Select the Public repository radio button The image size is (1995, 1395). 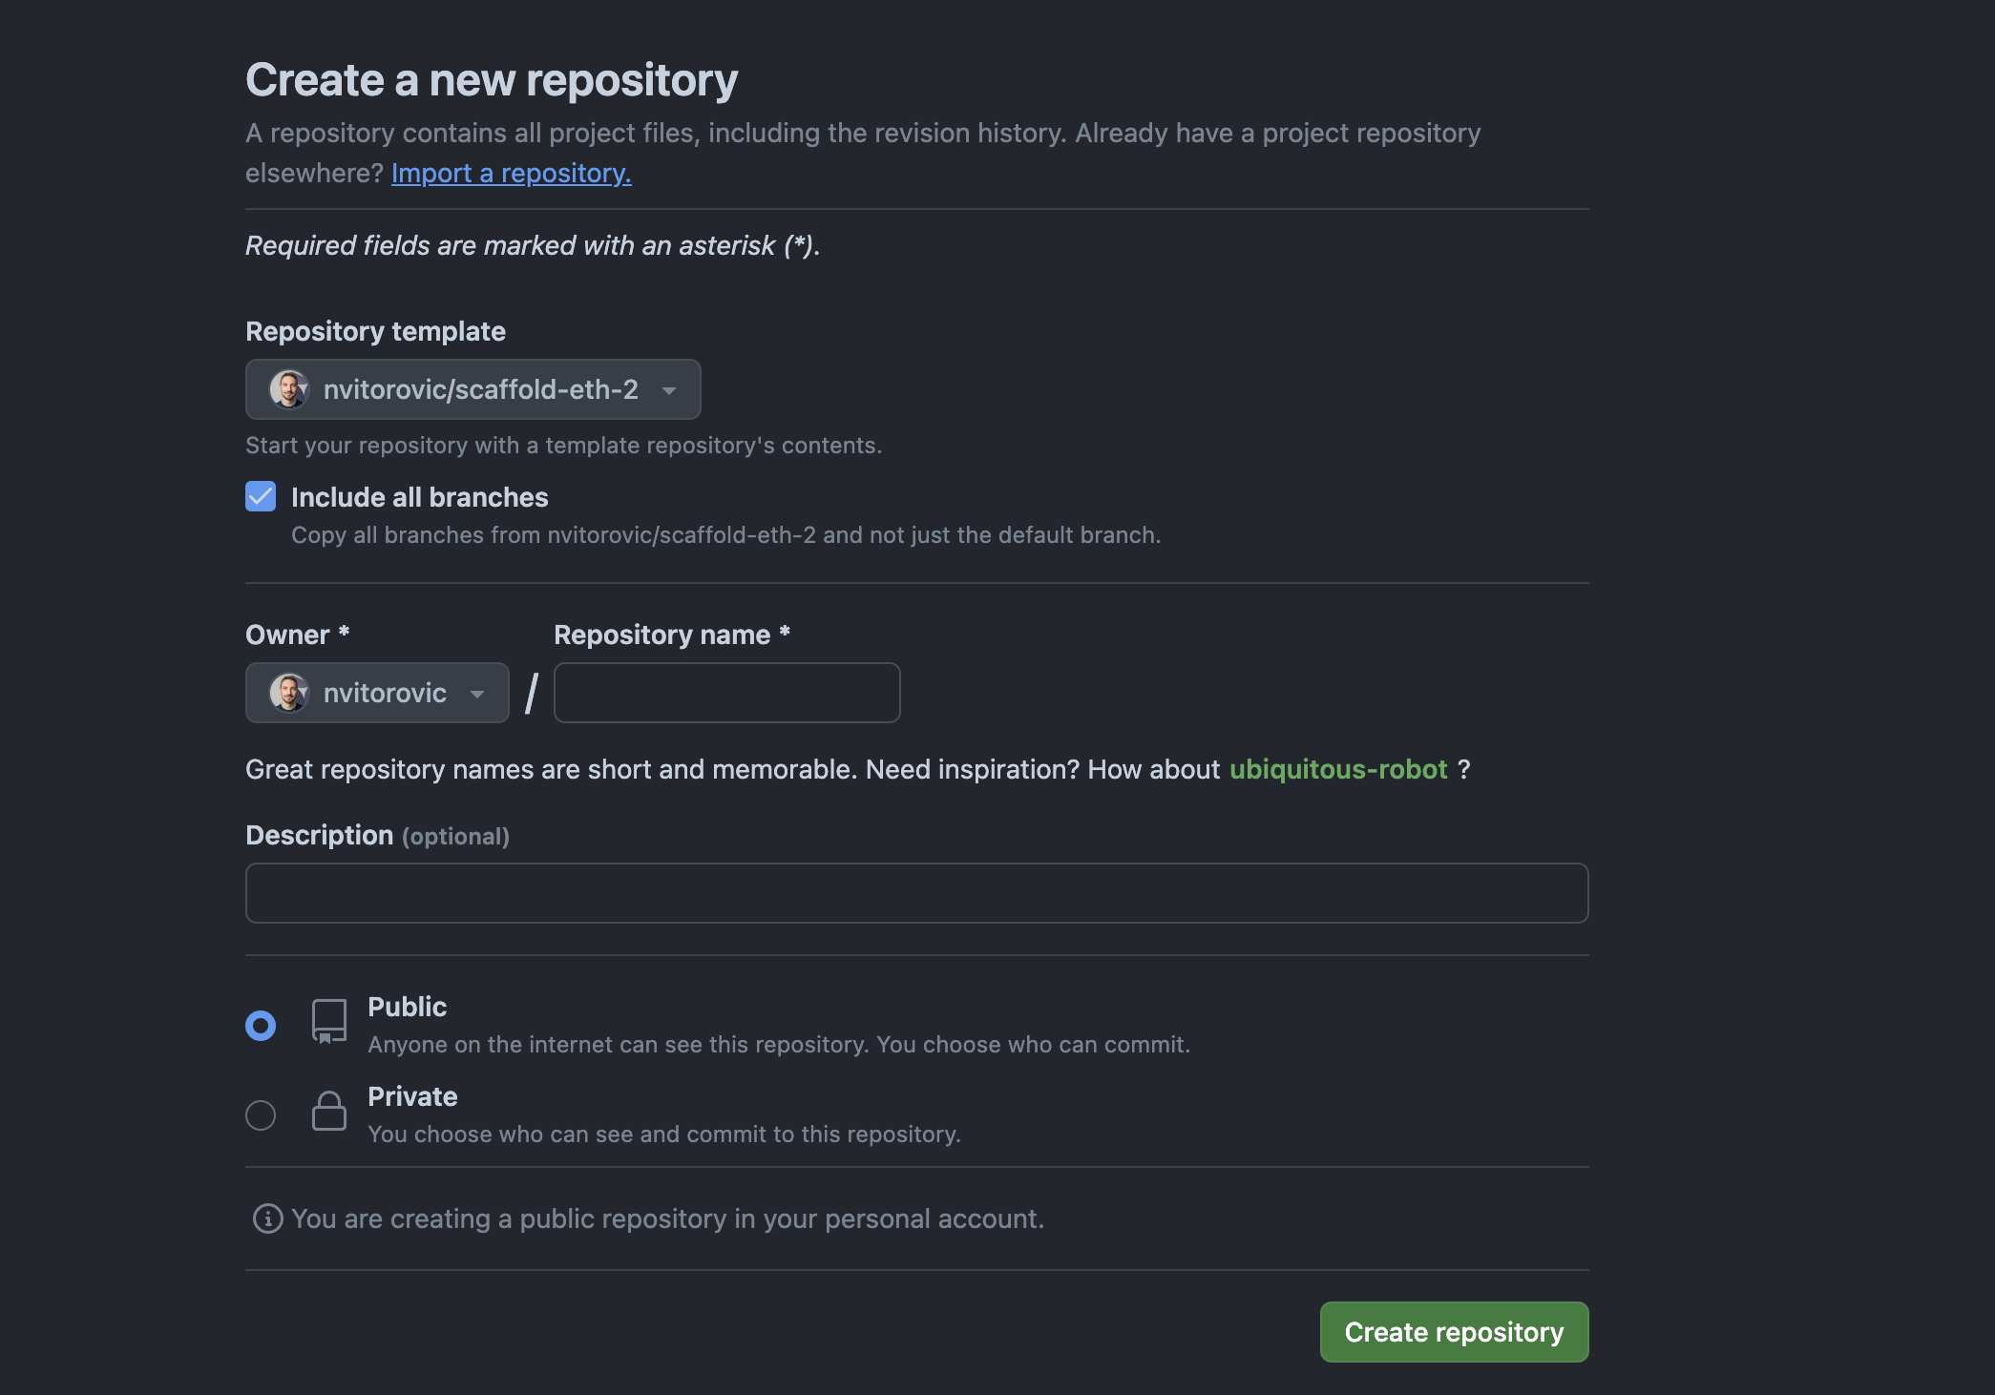[261, 1022]
